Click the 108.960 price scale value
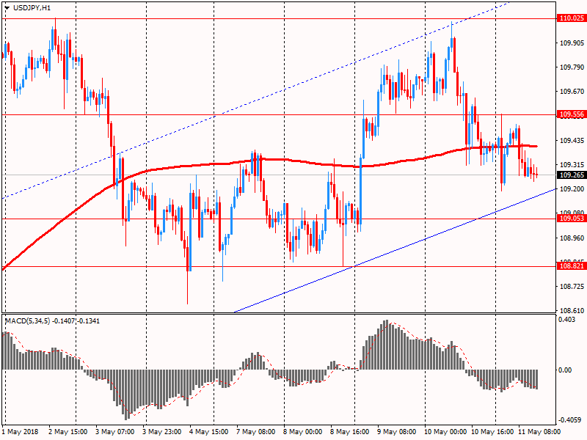Screen dimensions: 587x440 tap(572, 238)
